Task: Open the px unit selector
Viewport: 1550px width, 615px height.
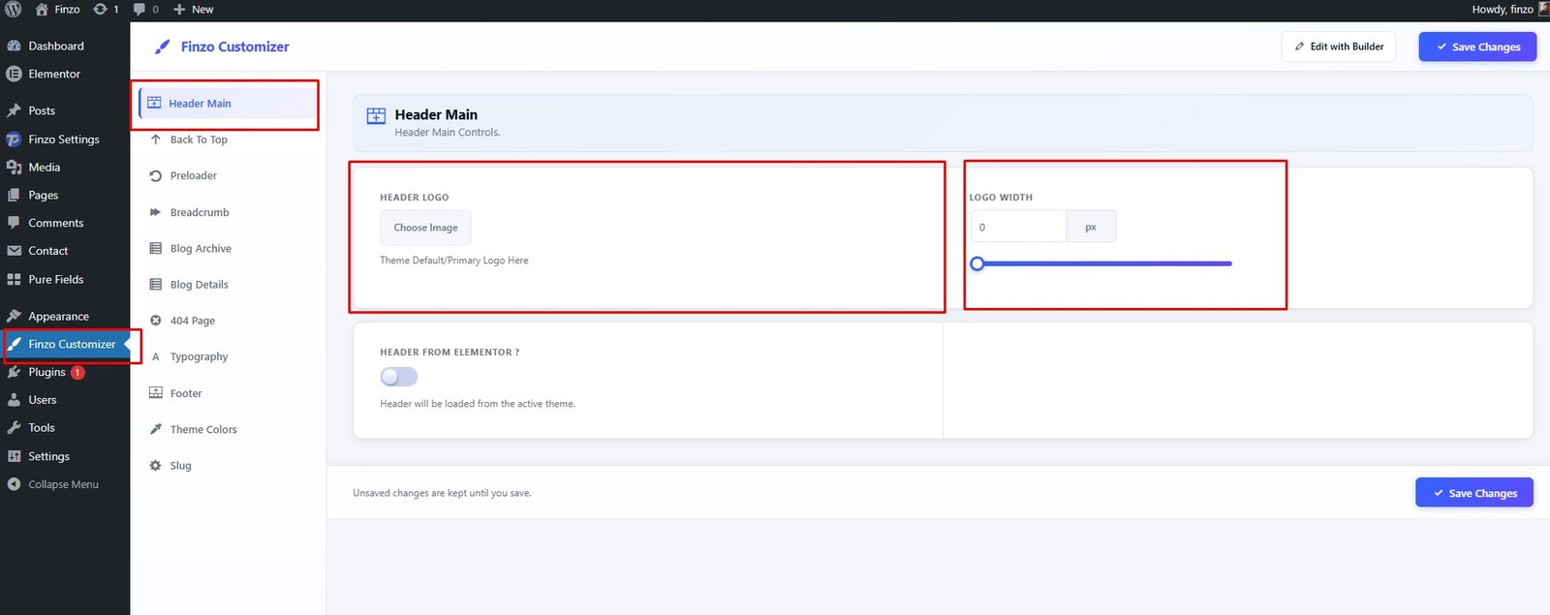Action: [1091, 227]
